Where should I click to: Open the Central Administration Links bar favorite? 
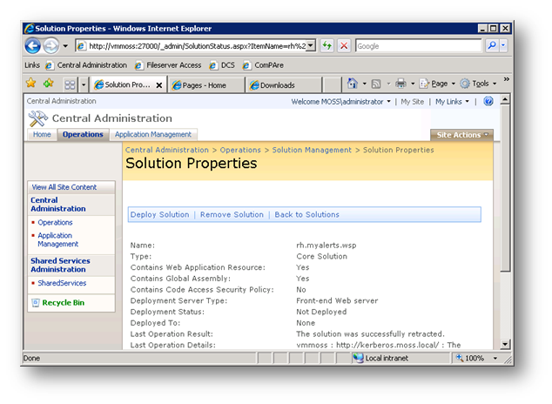86,65
